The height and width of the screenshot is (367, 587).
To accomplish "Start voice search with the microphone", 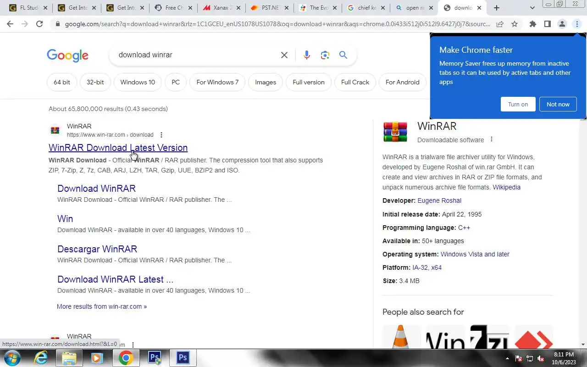I will click(307, 55).
